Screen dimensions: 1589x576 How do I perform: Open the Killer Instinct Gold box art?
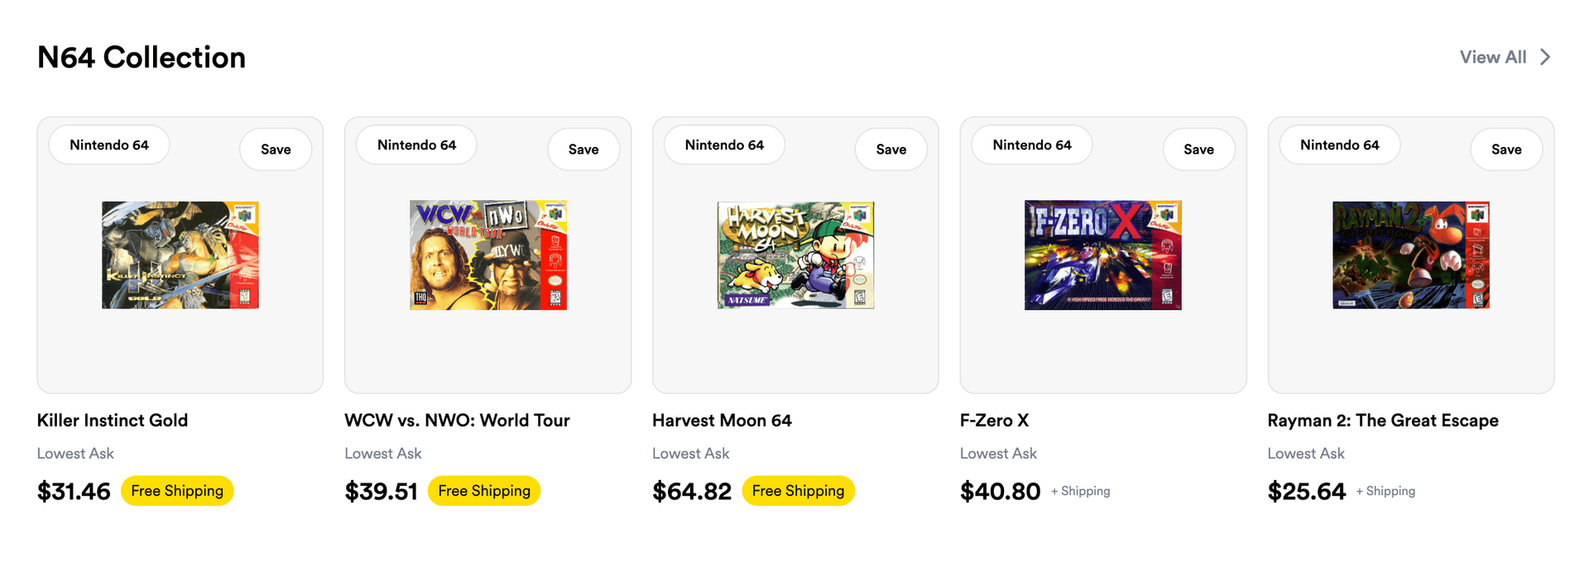pos(180,255)
